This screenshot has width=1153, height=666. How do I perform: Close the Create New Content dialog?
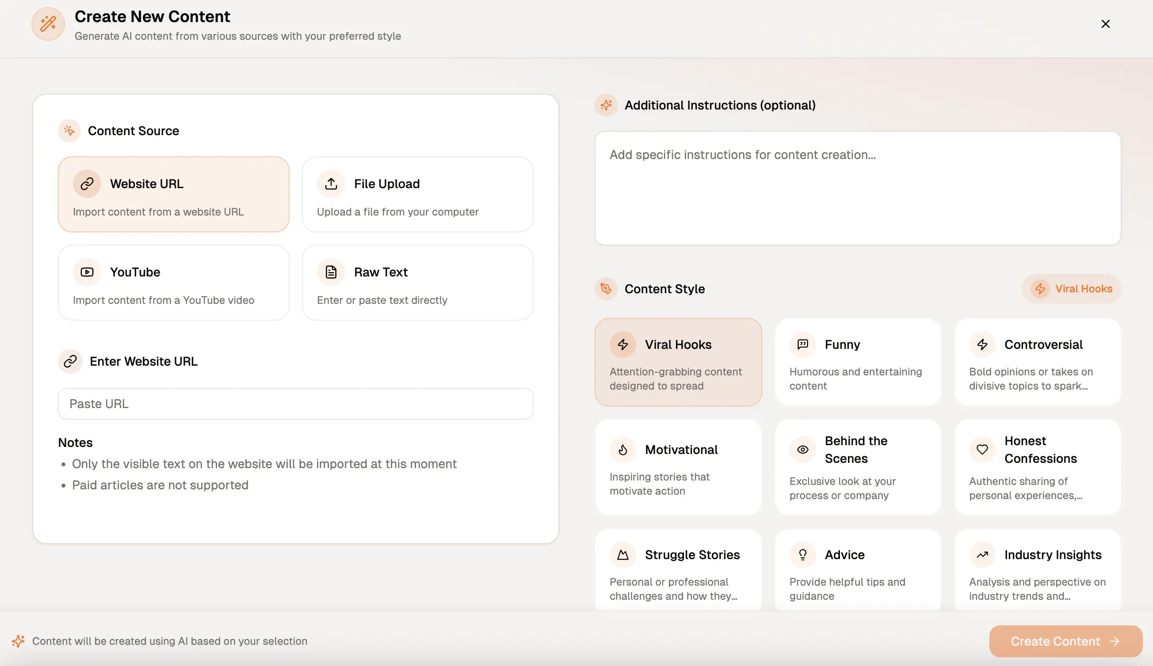1105,24
